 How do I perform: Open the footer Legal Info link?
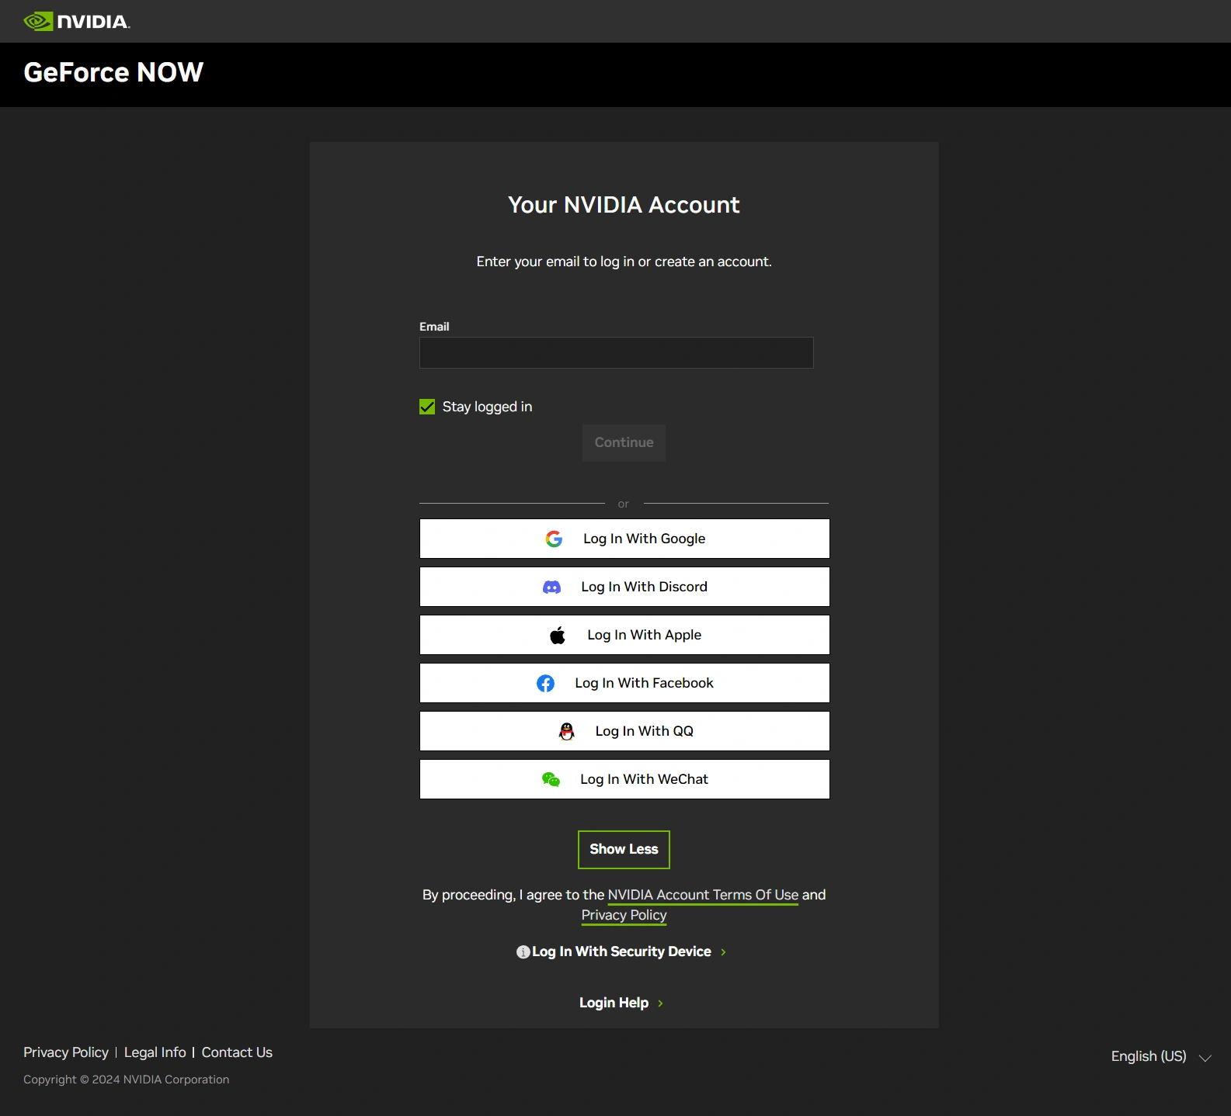155,1052
